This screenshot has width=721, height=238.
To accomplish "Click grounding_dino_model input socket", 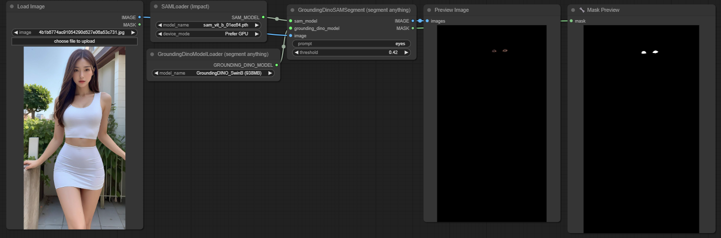I will pyautogui.click(x=290, y=28).
